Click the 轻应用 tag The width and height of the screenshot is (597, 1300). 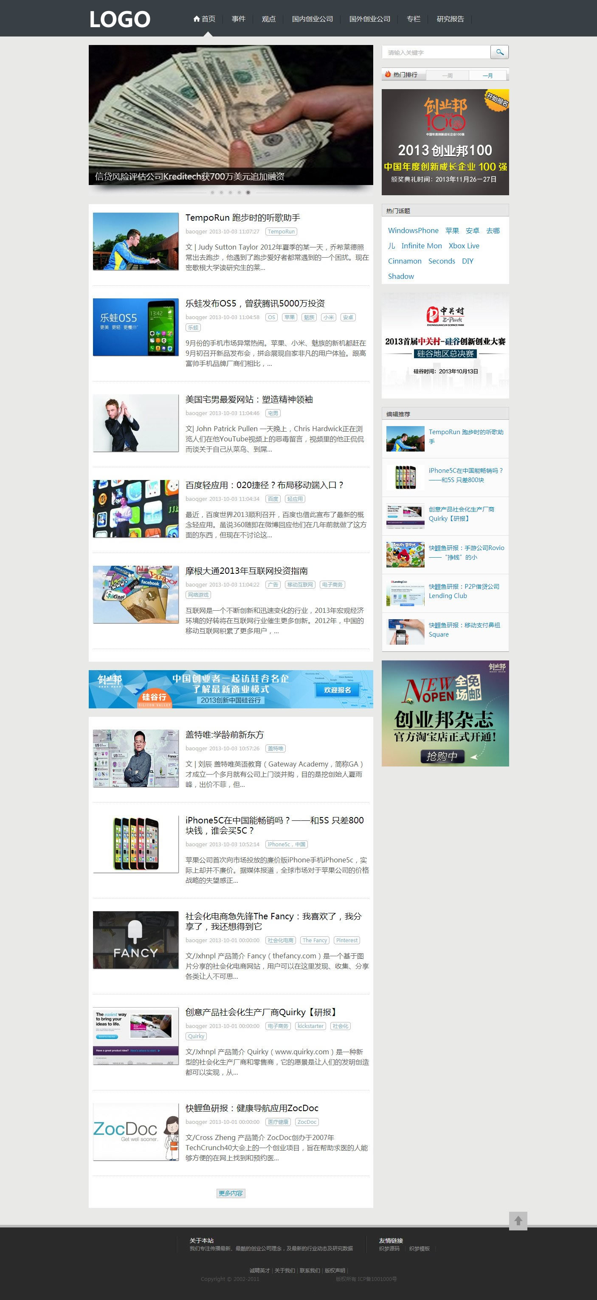[295, 499]
